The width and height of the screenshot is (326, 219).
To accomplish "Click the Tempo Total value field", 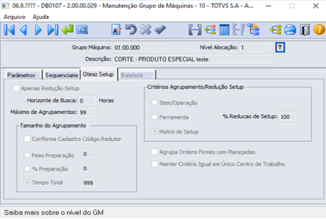I will [91, 183].
